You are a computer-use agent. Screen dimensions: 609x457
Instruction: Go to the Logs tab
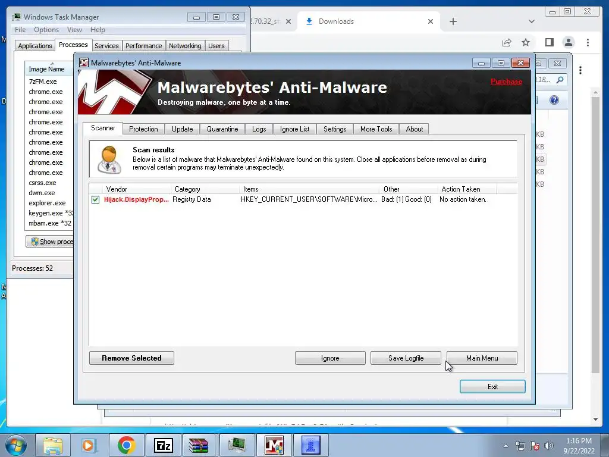(259, 129)
